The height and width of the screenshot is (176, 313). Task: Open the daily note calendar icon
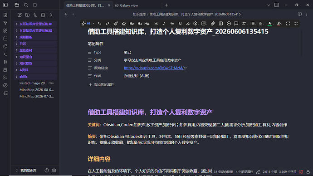5,38
